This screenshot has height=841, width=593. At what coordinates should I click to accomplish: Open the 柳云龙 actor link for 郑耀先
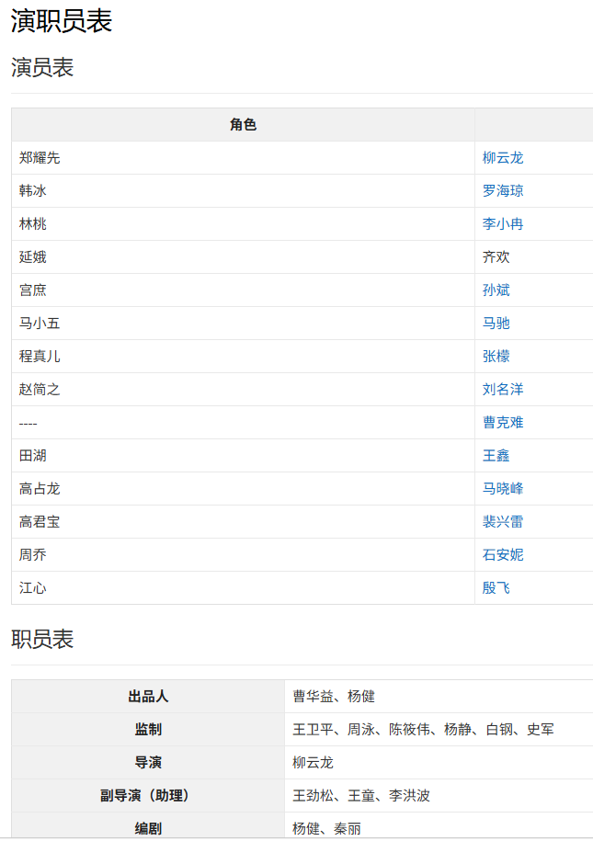[x=503, y=158]
